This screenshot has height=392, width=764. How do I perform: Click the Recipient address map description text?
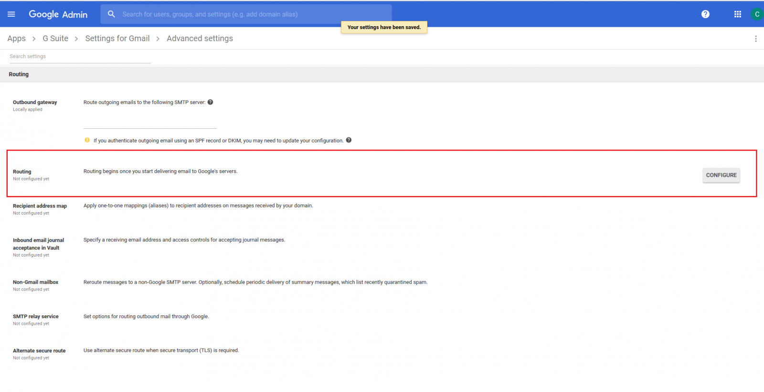point(198,206)
